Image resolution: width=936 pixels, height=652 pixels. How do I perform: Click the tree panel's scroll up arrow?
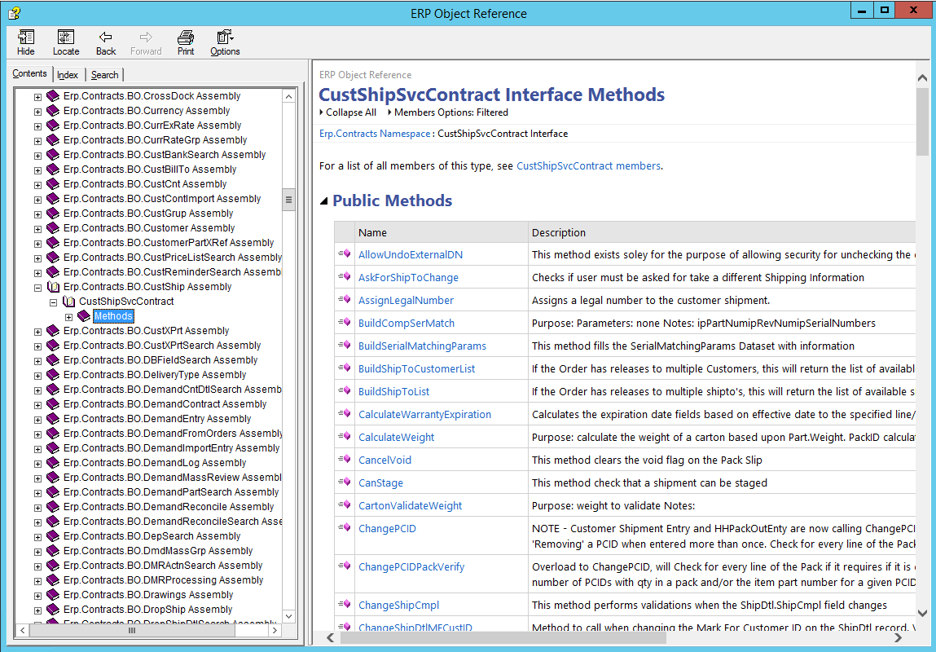pyautogui.click(x=289, y=97)
